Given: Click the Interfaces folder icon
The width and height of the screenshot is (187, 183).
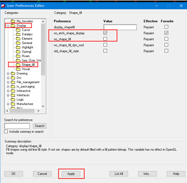Looking at the screenshot, I should click(13, 95).
